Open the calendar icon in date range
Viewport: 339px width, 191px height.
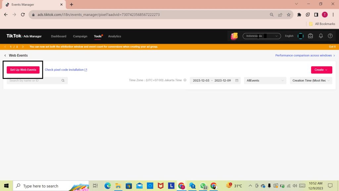click(x=237, y=81)
